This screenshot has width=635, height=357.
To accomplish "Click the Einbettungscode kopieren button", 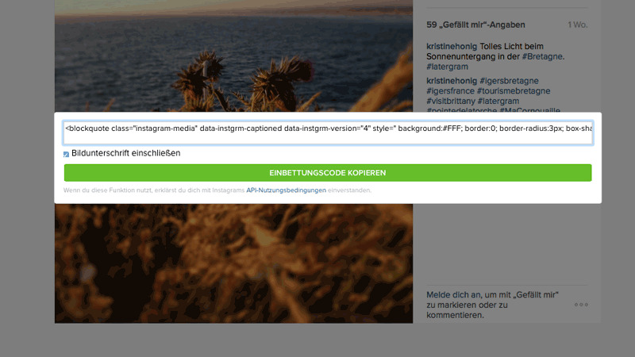I will click(x=327, y=173).
